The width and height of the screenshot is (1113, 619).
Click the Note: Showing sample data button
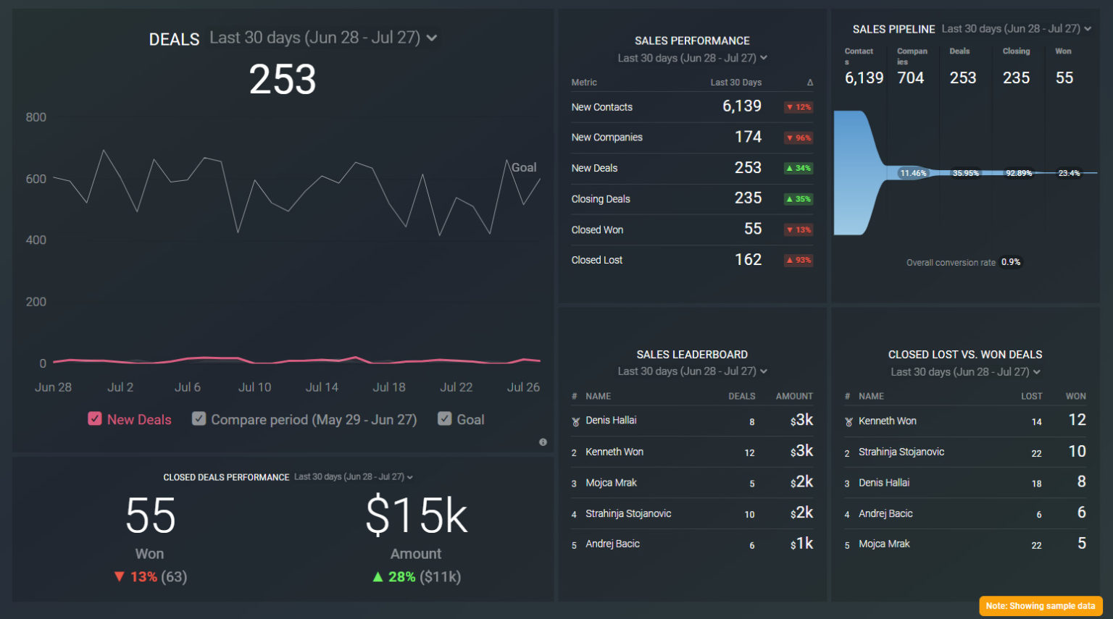(1041, 606)
